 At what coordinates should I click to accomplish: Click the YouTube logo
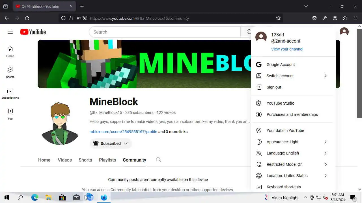33,32
